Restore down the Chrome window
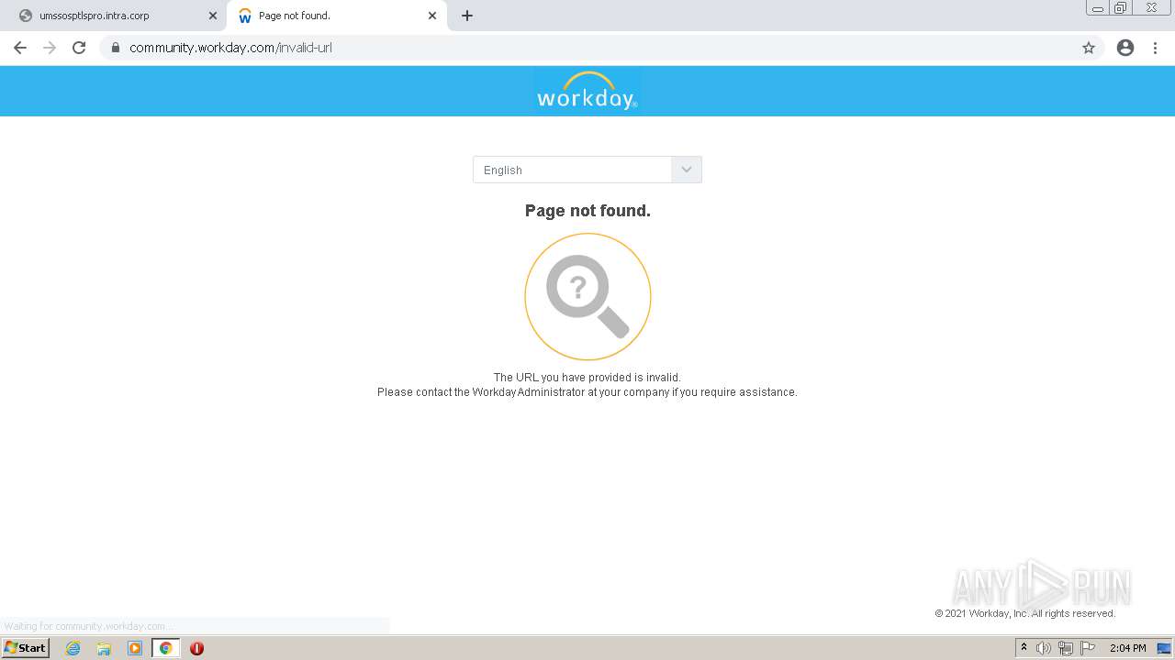1175x660 pixels. (1121, 8)
